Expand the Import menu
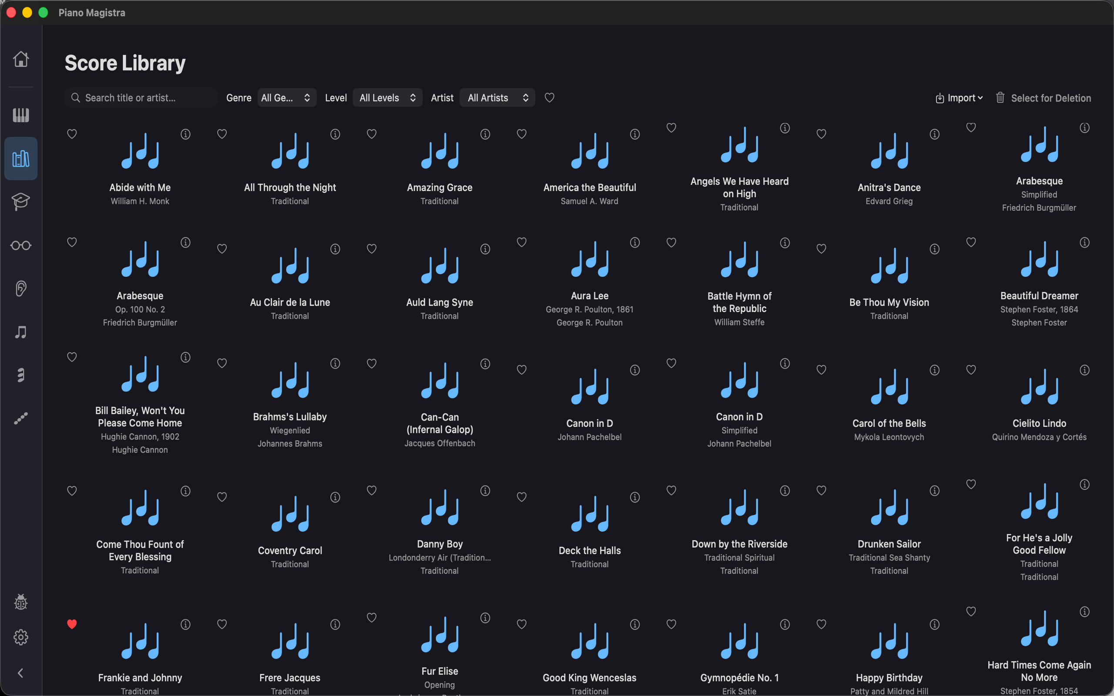1114x696 pixels. click(960, 98)
